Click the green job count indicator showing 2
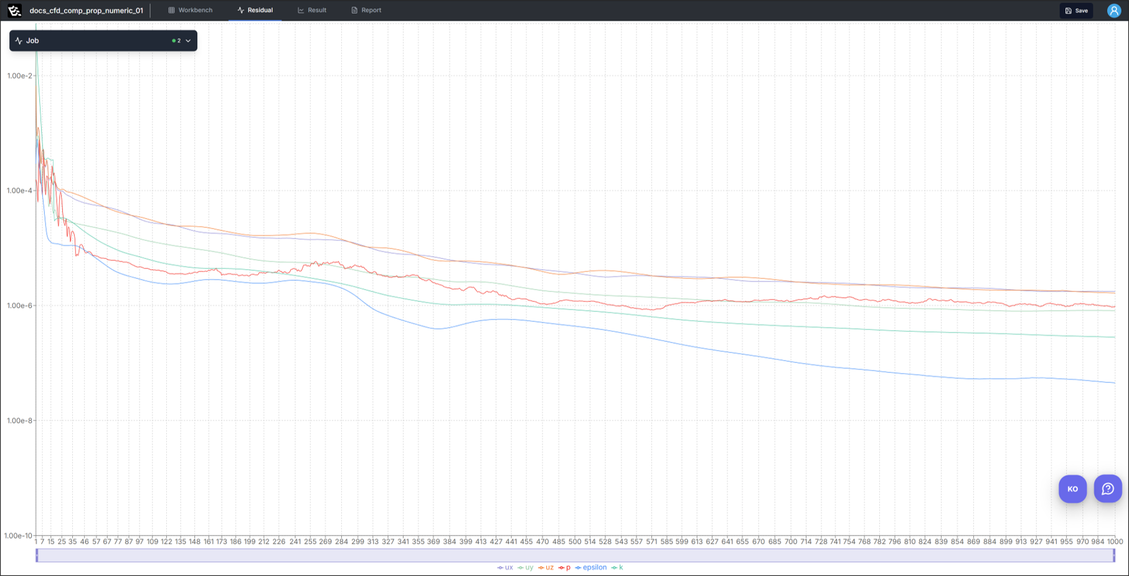This screenshot has width=1129, height=576. 176,41
